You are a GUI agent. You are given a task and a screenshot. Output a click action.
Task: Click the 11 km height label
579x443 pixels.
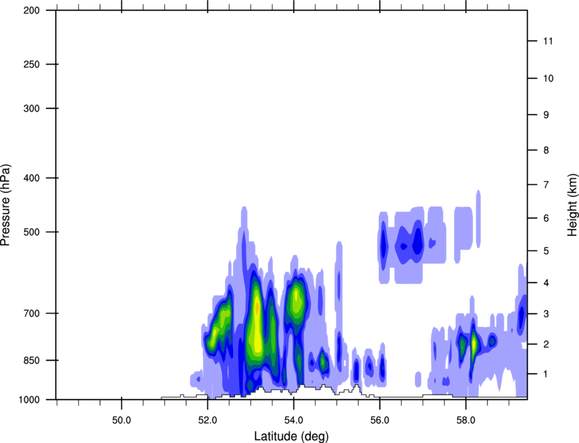tap(548, 41)
